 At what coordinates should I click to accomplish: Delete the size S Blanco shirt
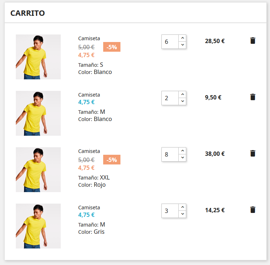coord(253,41)
